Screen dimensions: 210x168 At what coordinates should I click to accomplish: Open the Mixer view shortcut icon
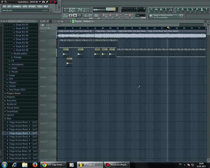point(171,10)
